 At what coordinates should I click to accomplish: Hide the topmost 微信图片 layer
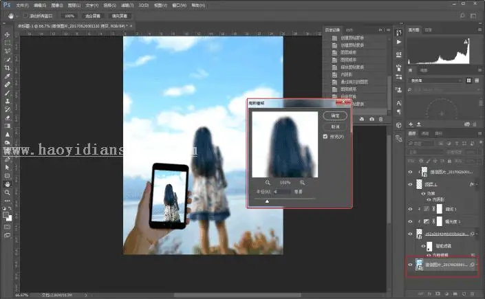(410, 172)
